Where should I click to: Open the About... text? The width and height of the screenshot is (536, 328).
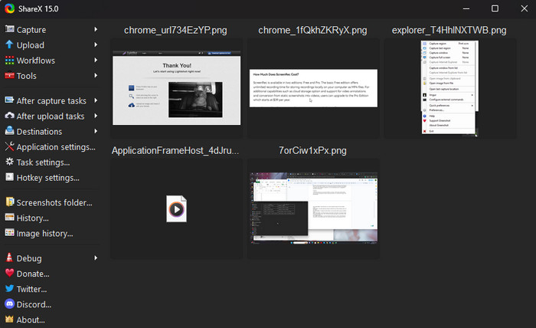coord(31,320)
